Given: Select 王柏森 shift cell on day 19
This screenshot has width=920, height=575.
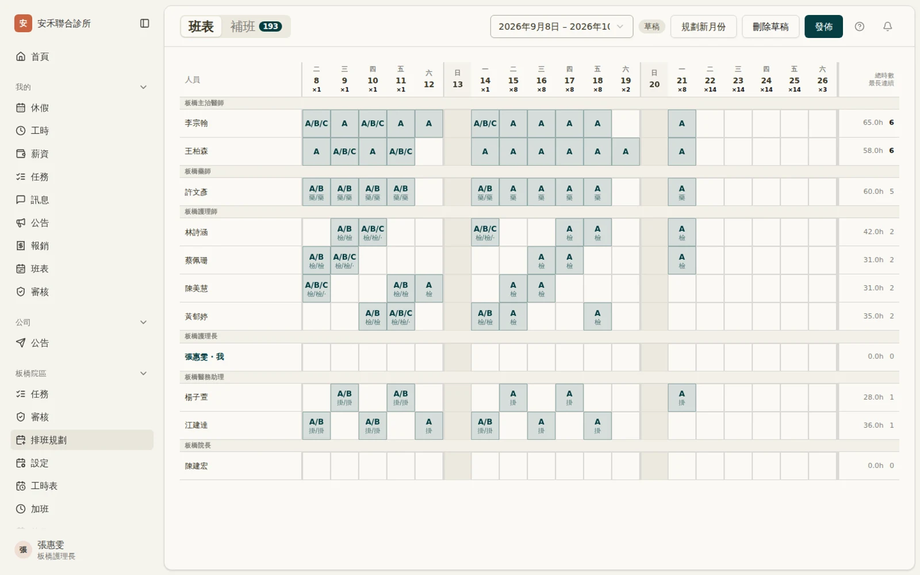Looking at the screenshot, I should 626,152.
